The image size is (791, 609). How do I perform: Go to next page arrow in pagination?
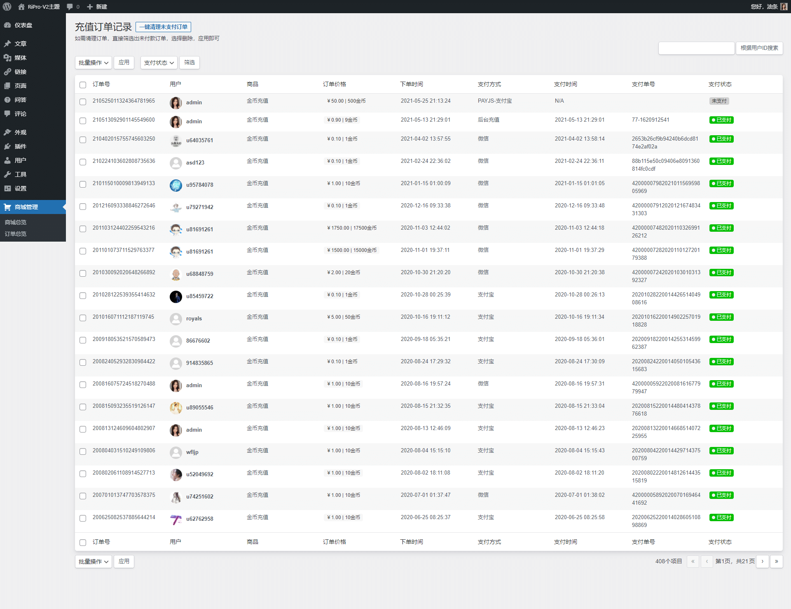coord(763,561)
